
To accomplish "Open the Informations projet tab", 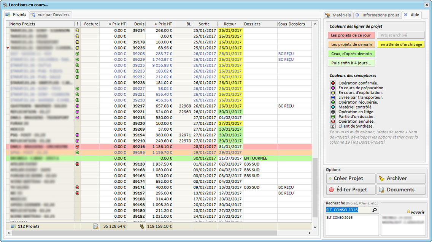I will point(378,15).
